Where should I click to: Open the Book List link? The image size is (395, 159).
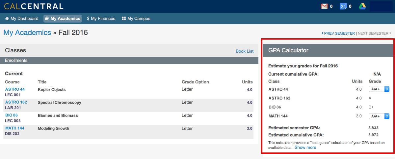point(245,51)
